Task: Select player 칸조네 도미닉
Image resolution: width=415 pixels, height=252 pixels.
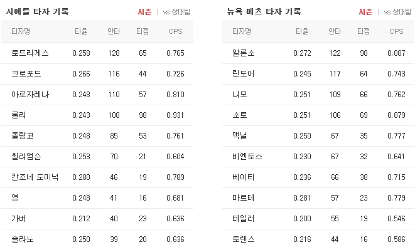Action: [x=35, y=177]
